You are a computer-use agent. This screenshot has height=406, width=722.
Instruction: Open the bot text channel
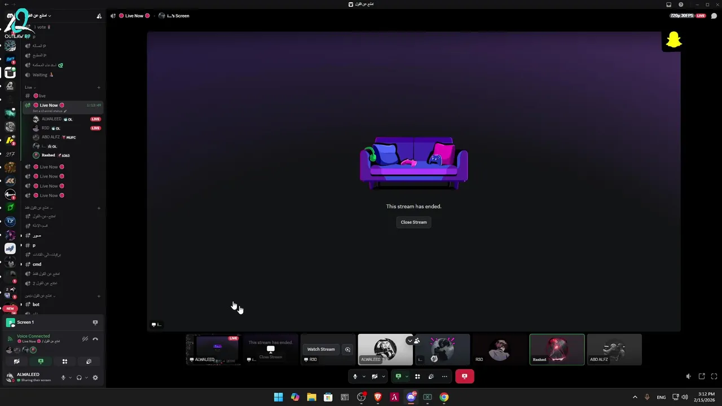(x=62, y=304)
